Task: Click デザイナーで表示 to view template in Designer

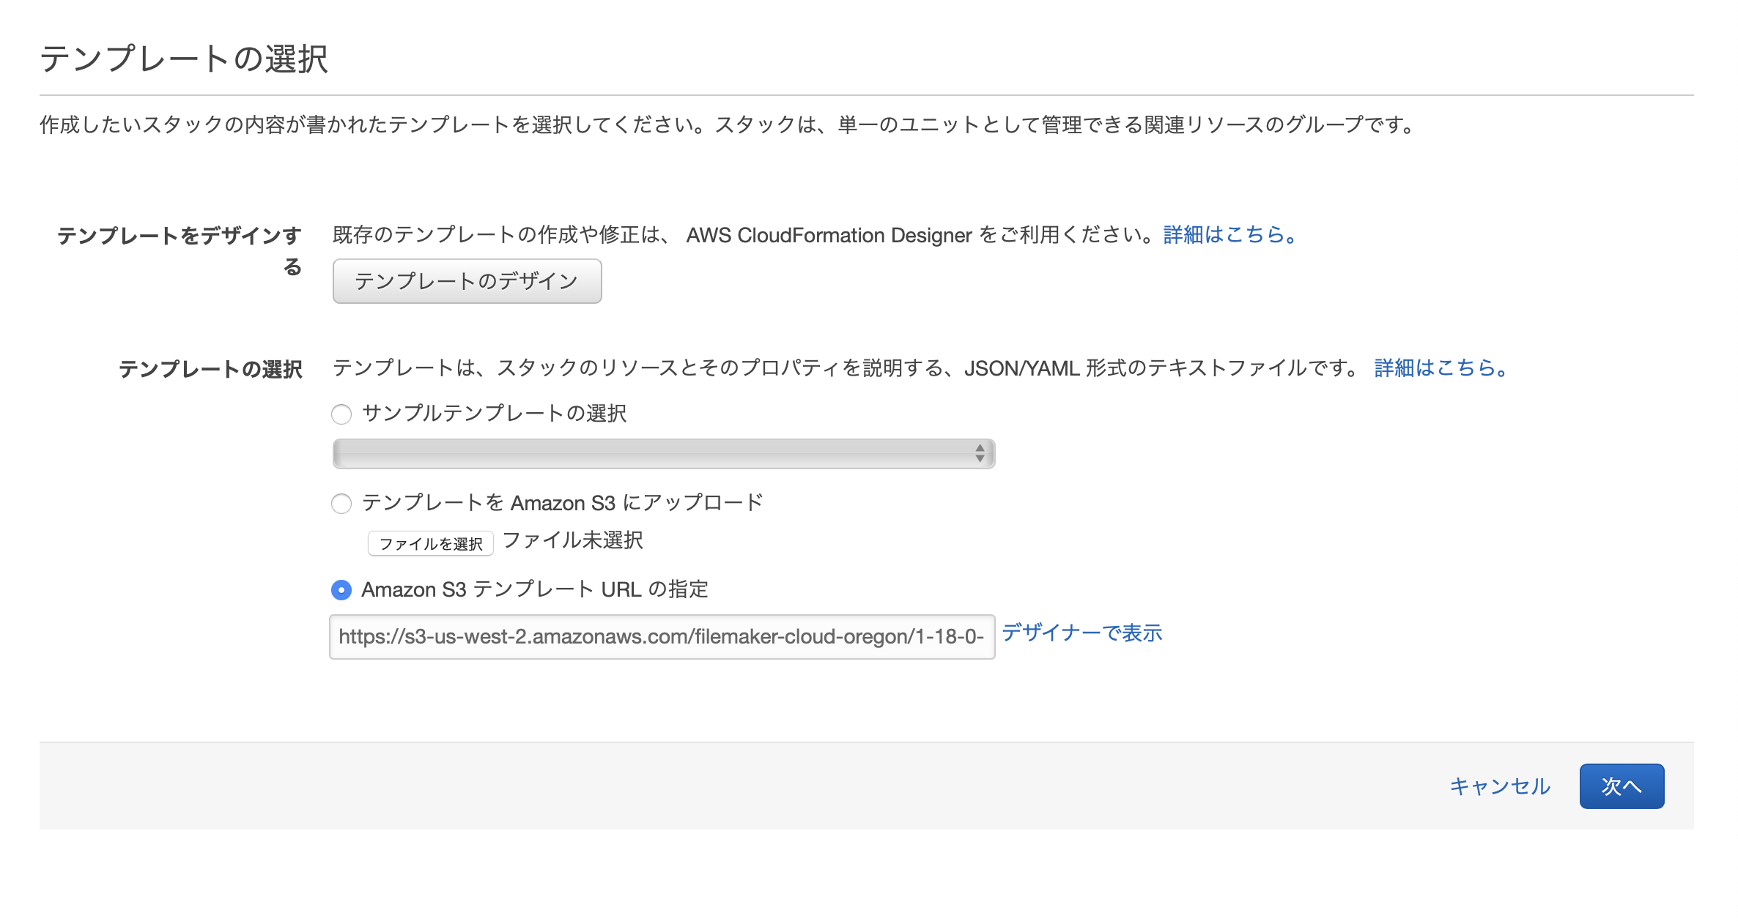Action: (x=1082, y=633)
